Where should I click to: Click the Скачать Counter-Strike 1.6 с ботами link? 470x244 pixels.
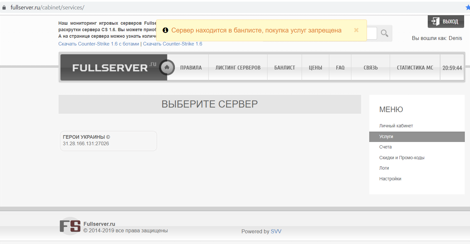pos(99,44)
